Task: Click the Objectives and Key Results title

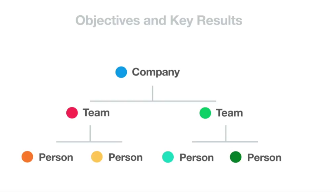Action: tap(159, 21)
